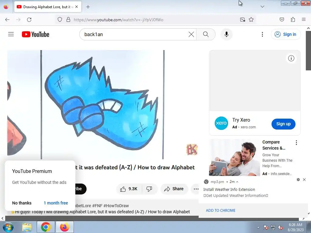Start voice search with microphone
The image size is (311, 233).
click(x=226, y=34)
